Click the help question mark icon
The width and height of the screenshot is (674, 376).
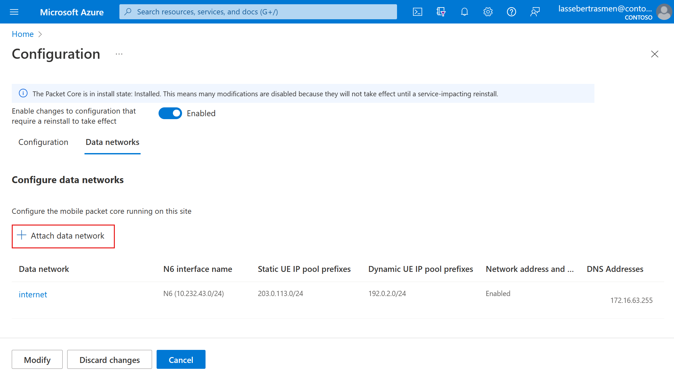click(511, 11)
